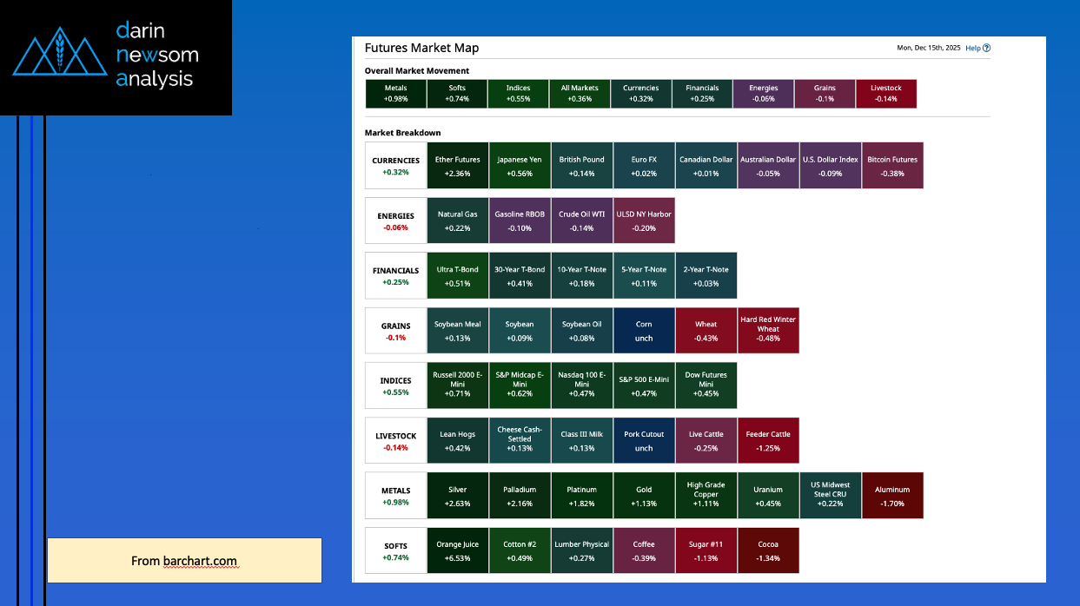Click the Livestock overall movement tile

coord(886,94)
